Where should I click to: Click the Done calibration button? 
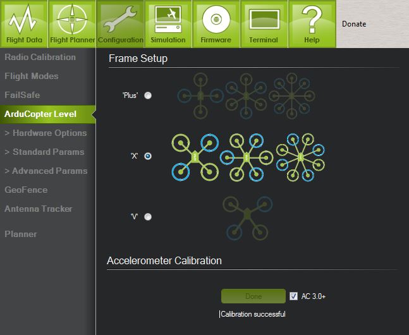point(253,296)
